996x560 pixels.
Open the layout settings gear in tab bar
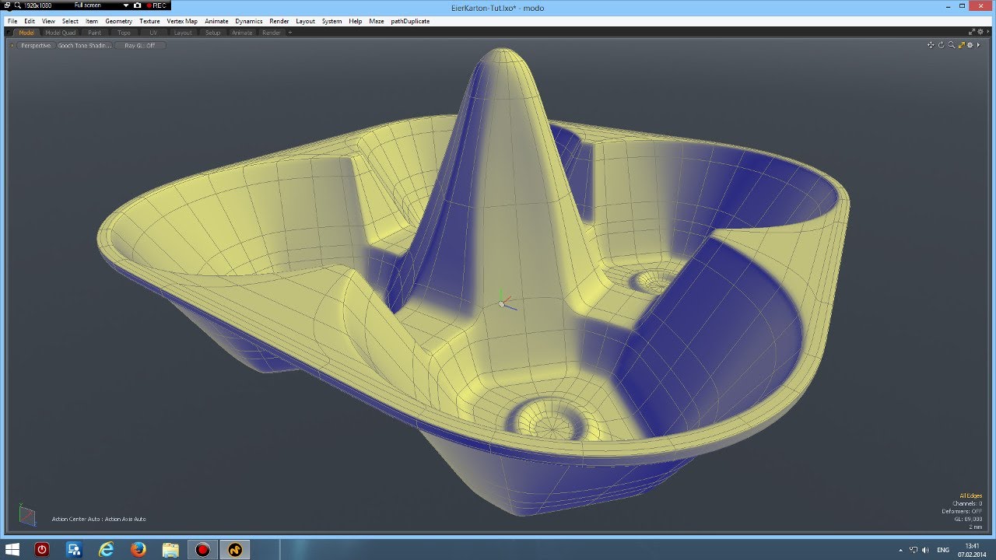[x=980, y=32]
